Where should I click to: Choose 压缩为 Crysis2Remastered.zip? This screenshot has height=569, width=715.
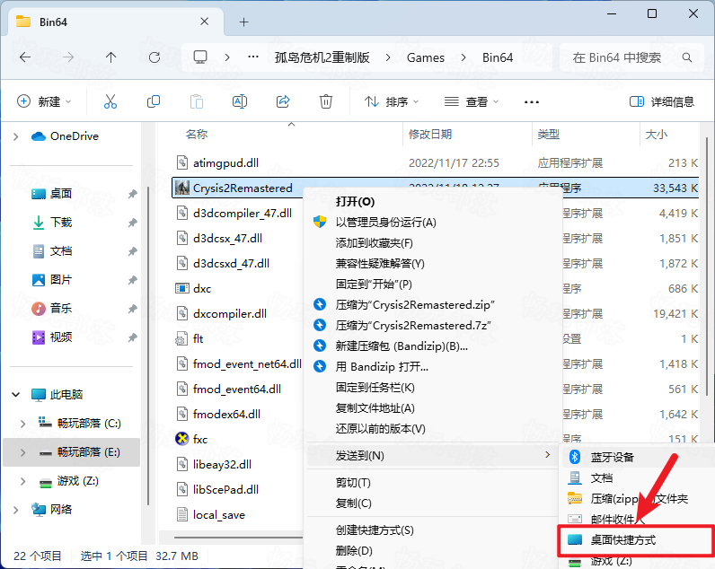[x=415, y=304]
